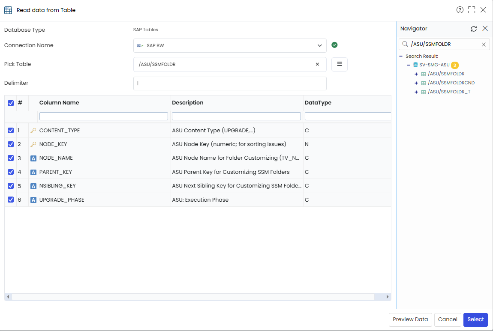Uncheck the UPGRADE_PHASE row checkbox
This screenshot has width=493, height=331.
tap(11, 200)
